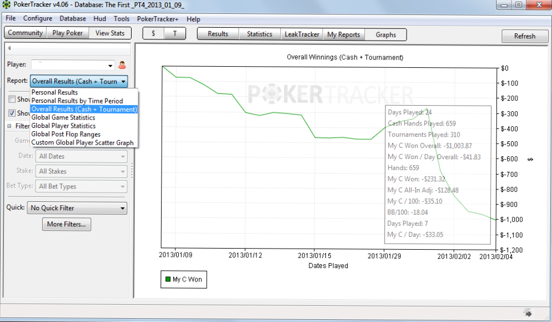Open the LeakTracker tab

point(302,34)
